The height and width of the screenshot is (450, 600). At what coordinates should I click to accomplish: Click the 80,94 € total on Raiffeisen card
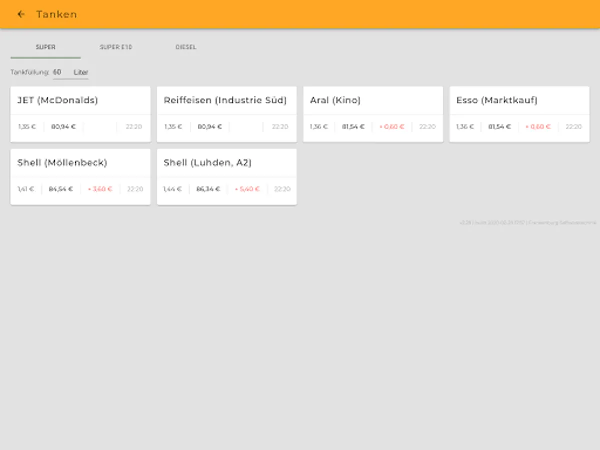coord(210,127)
